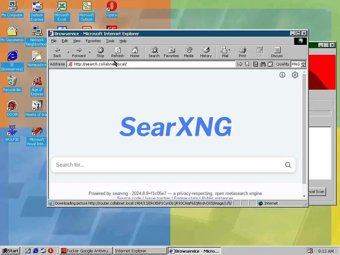Open the Edit menu
Screen dimensions: 340x255
click(65, 41)
